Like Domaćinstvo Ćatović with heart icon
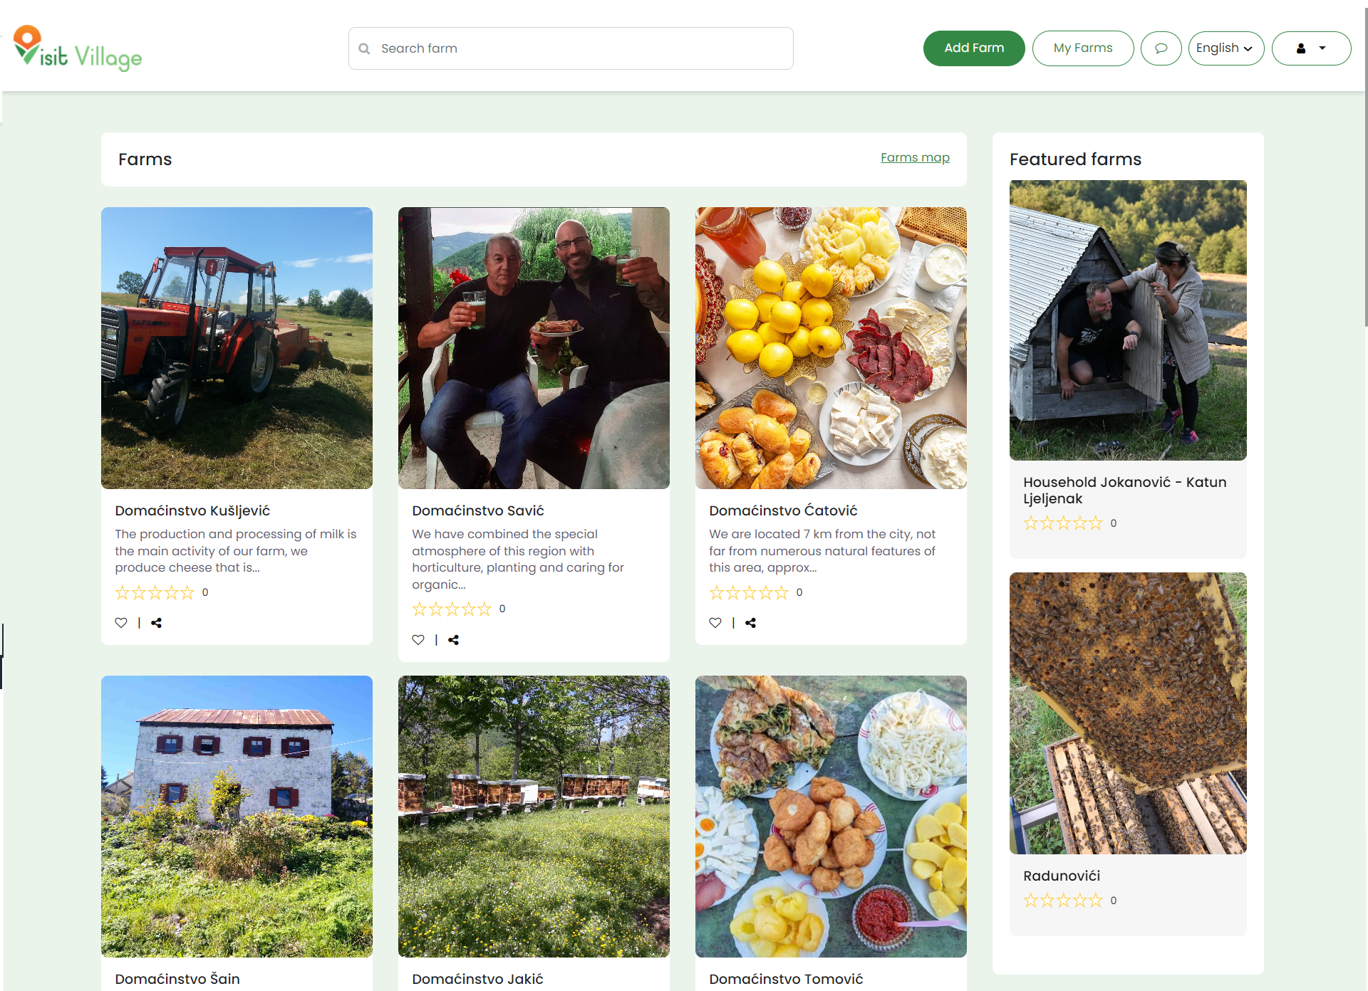Image resolution: width=1368 pixels, height=991 pixels. [715, 623]
